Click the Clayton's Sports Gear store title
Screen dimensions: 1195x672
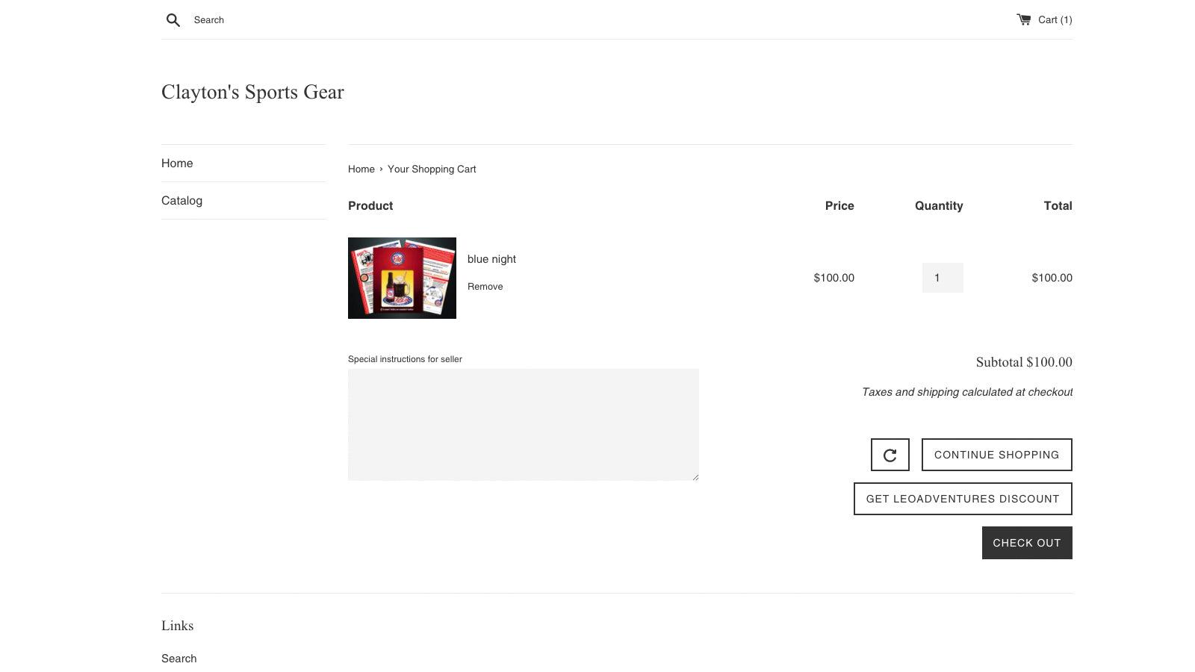point(252,92)
